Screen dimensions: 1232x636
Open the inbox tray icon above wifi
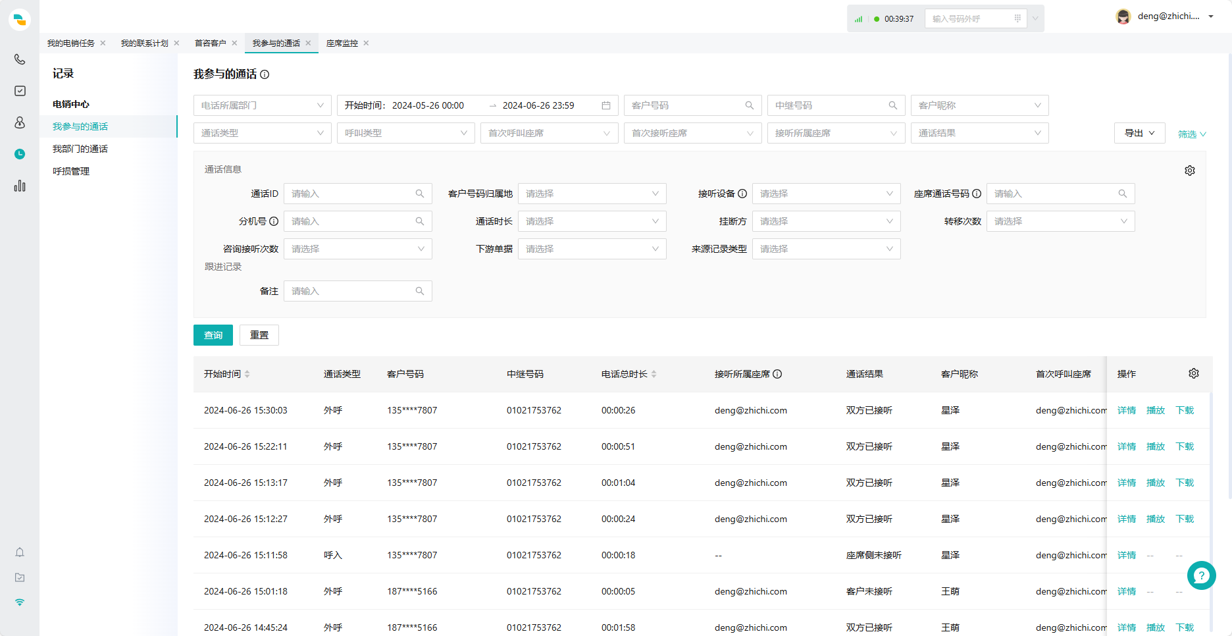point(20,577)
